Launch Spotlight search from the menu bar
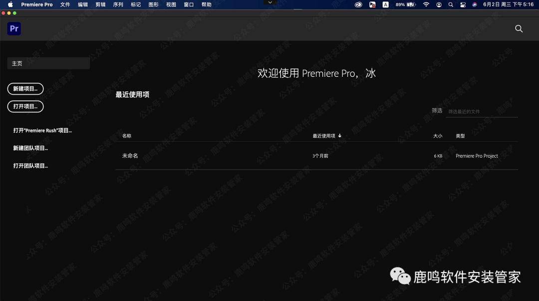The height and width of the screenshot is (301, 539). [451, 4]
